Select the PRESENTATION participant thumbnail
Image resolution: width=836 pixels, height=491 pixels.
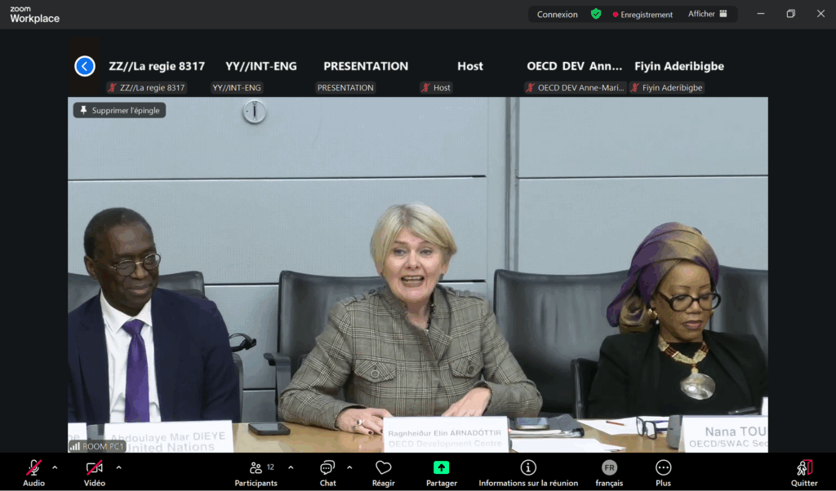coord(365,73)
